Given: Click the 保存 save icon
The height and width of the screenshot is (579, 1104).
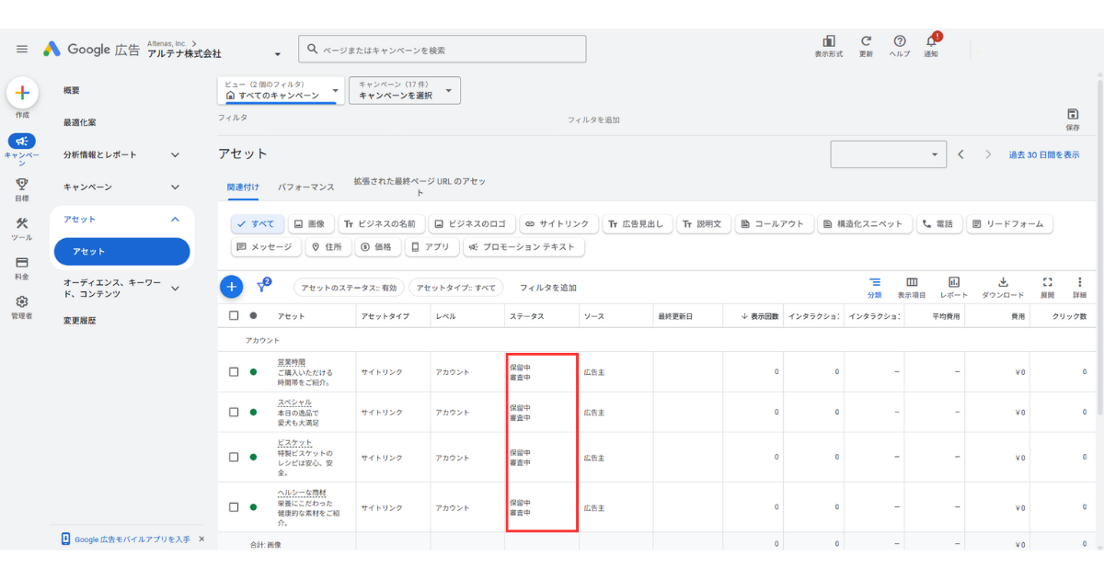Looking at the screenshot, I should 1073,114.
